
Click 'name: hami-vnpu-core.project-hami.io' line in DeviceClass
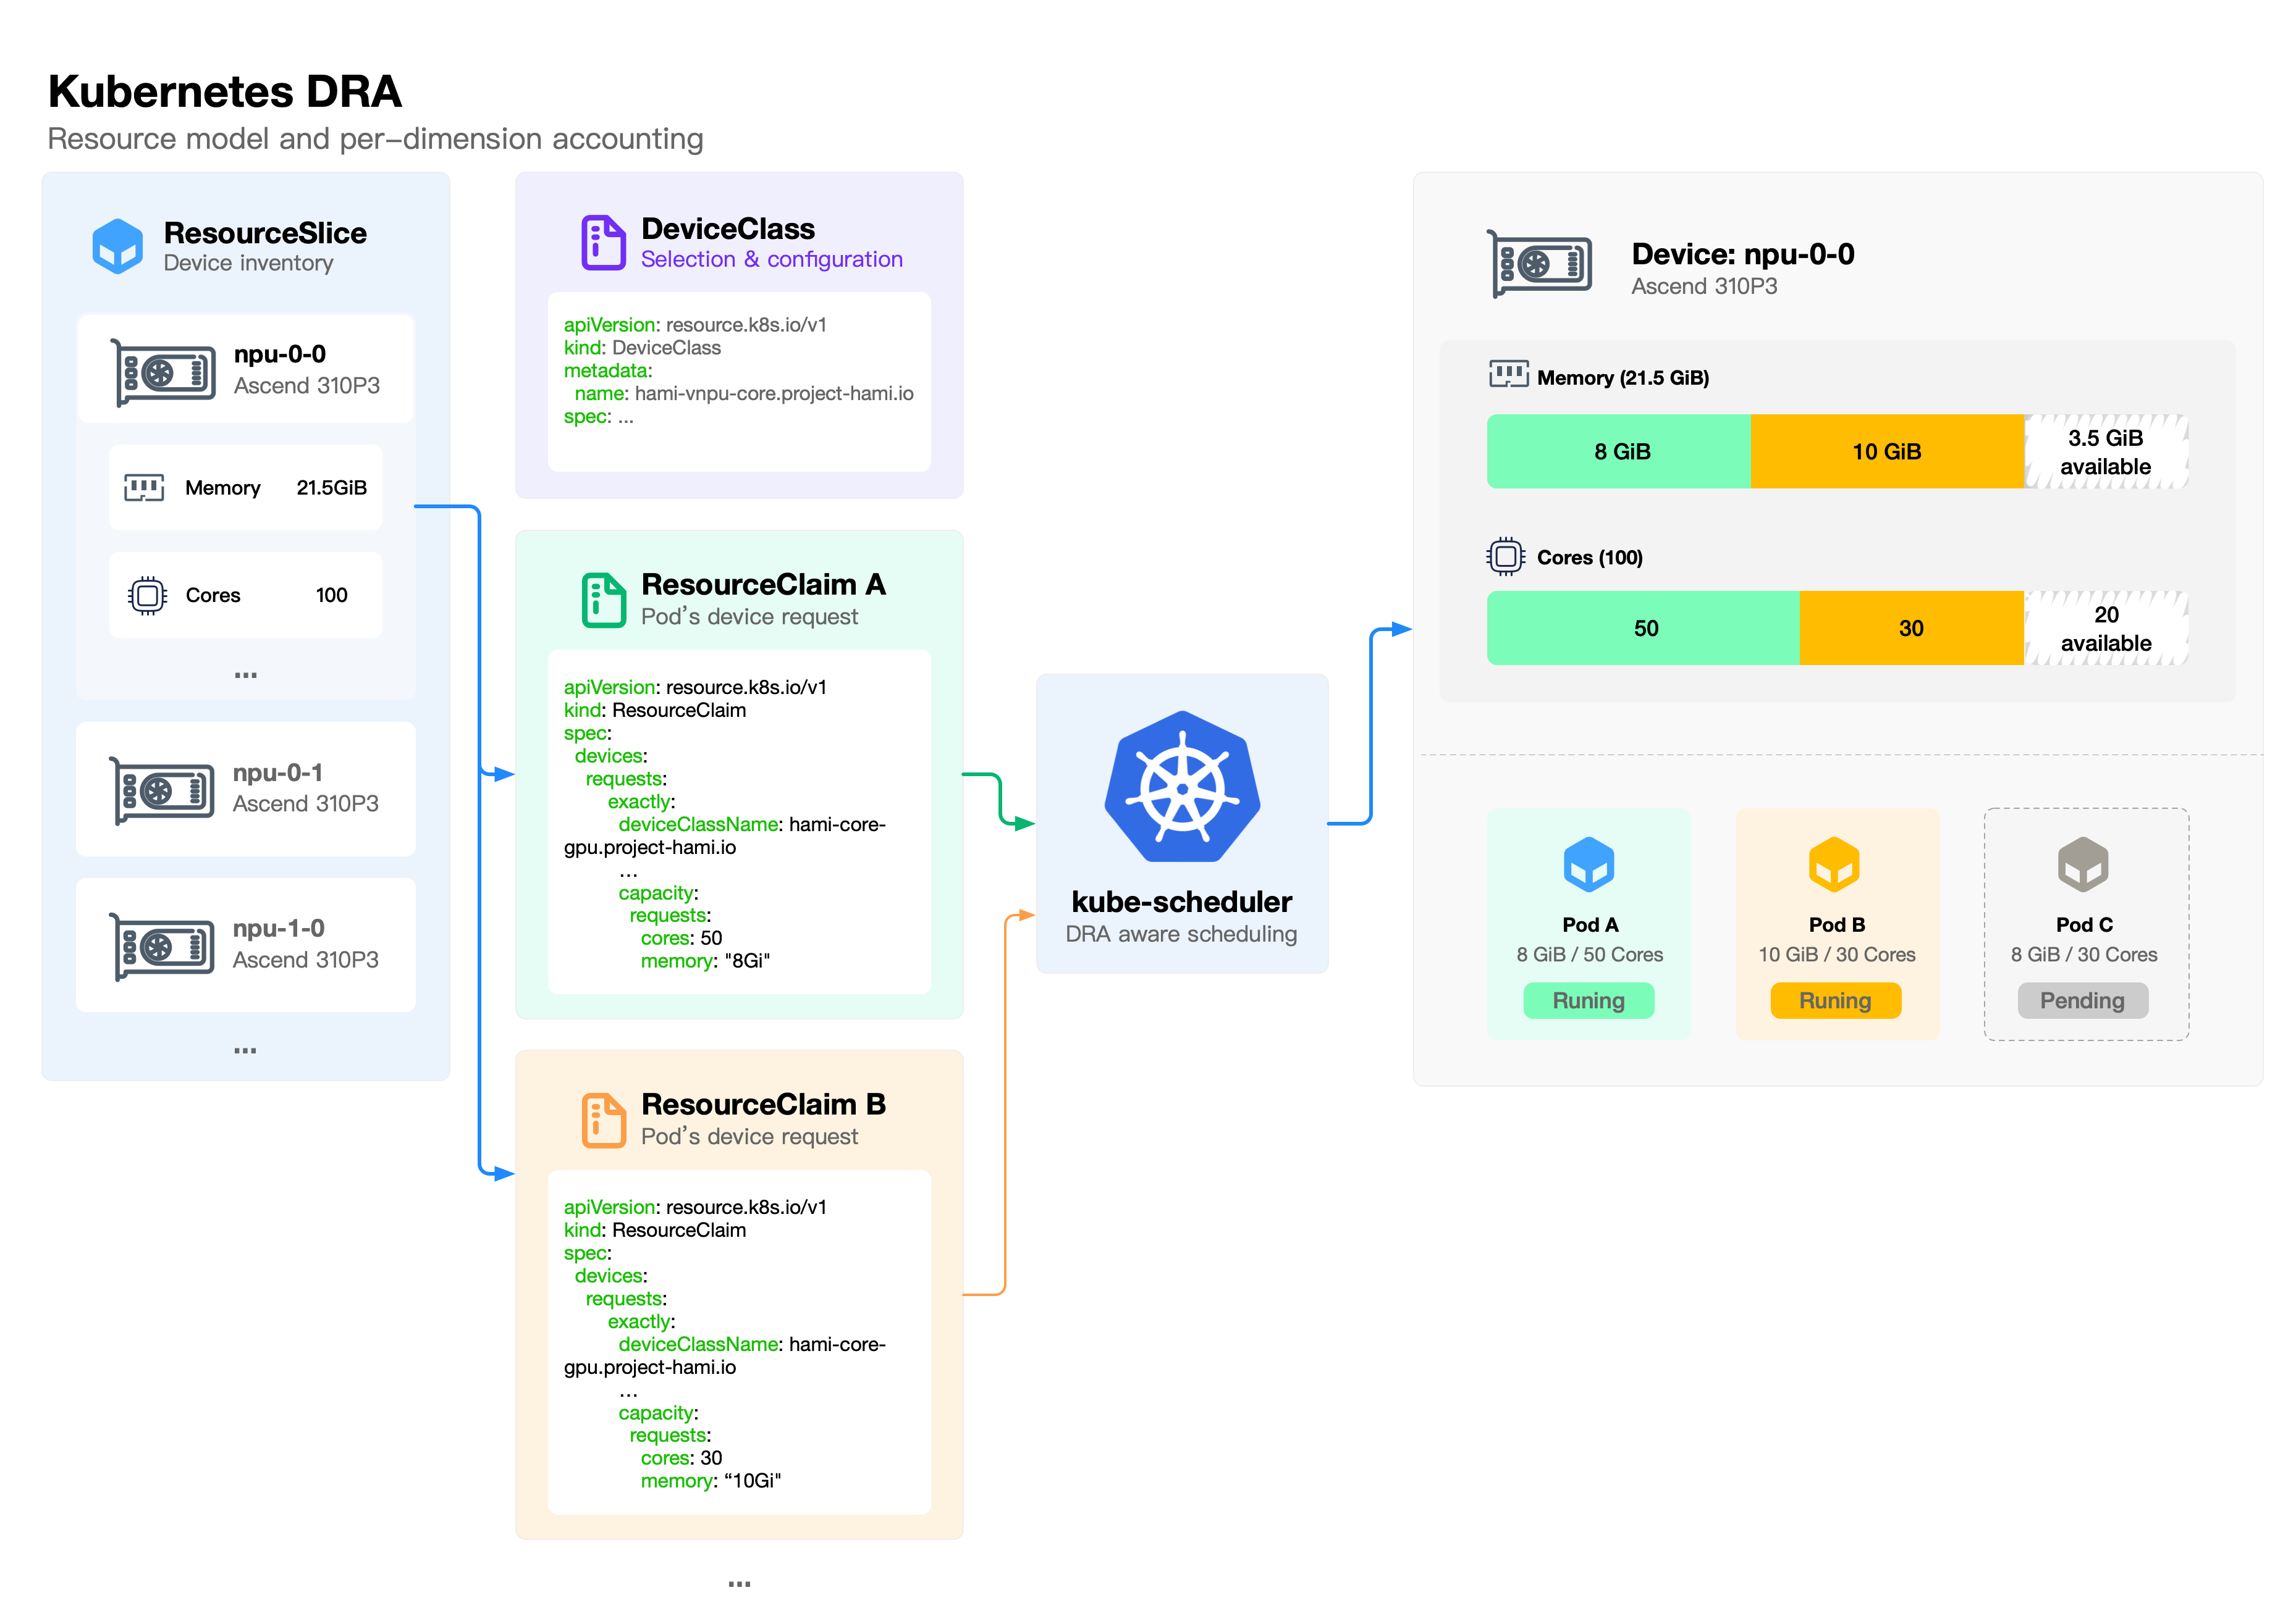tap(744, 394)
